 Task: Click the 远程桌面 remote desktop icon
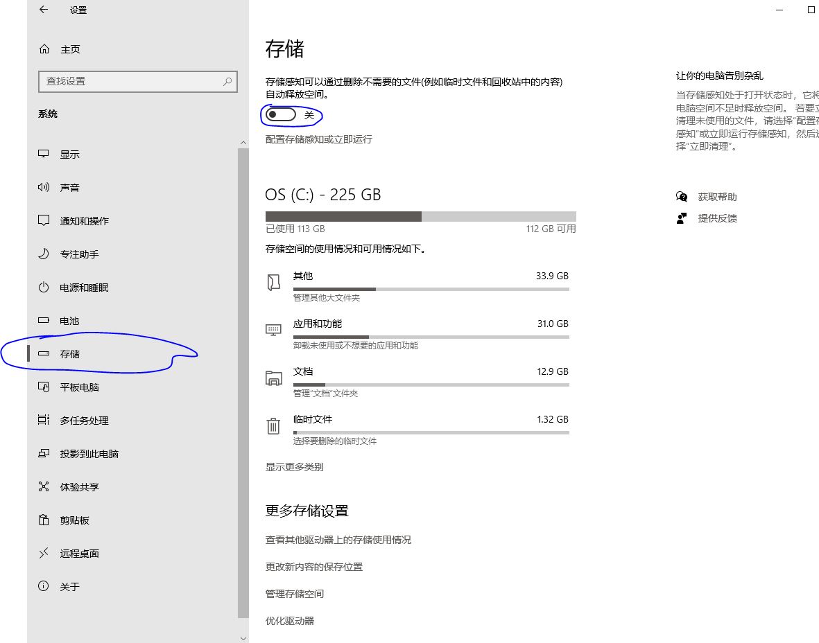pyautogui.click(x=43, y=553)
